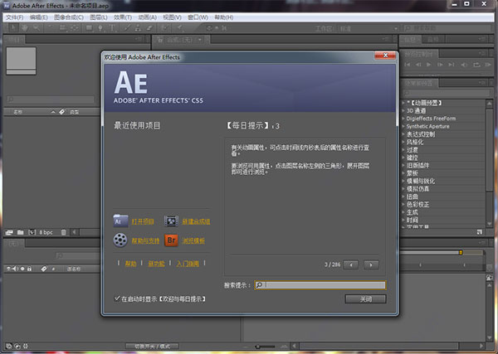Click RAM preview button in preview panel
The image size is (498, 354).
(x=488, y=65)
